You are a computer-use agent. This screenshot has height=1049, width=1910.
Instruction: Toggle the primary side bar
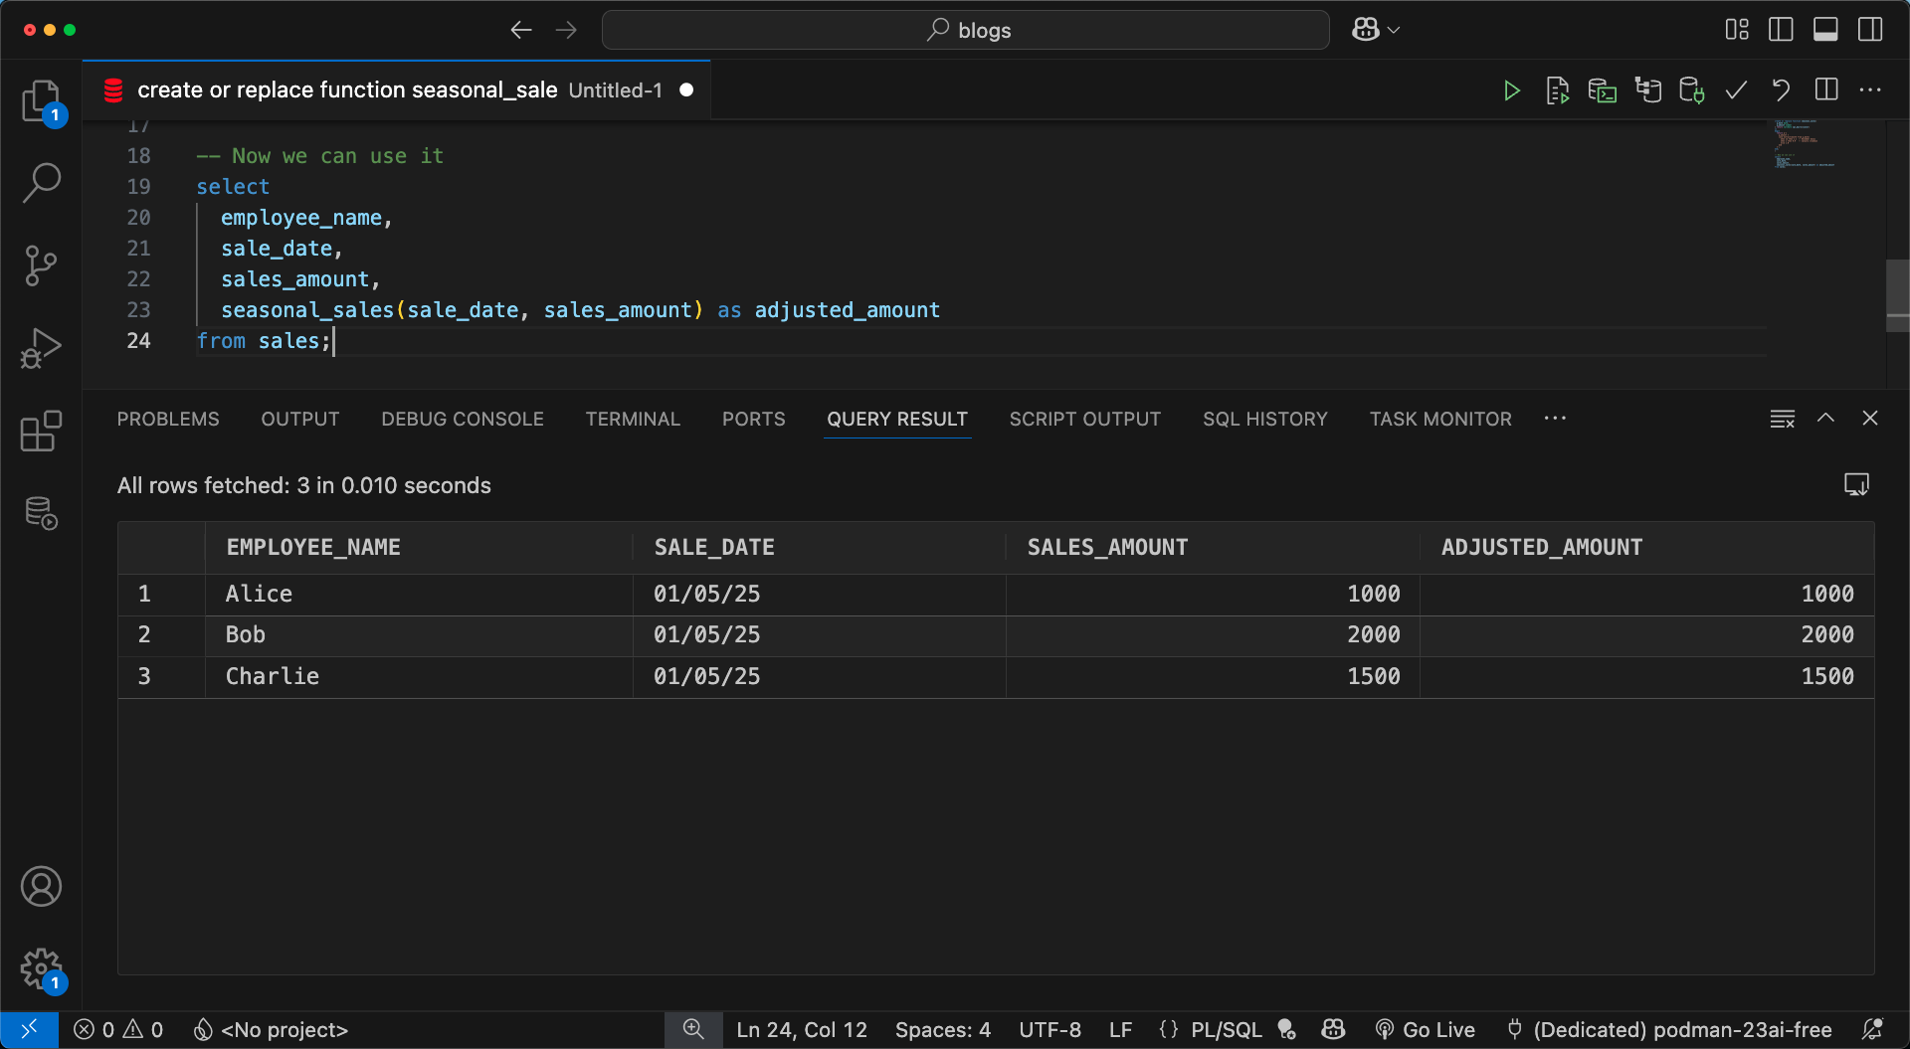click(1781, 30)
